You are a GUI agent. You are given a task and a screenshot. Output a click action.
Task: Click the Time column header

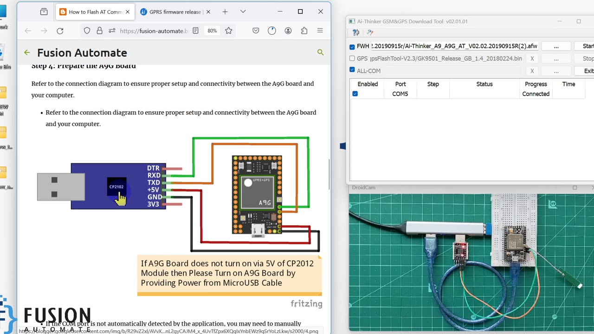(x=568, y=84)
